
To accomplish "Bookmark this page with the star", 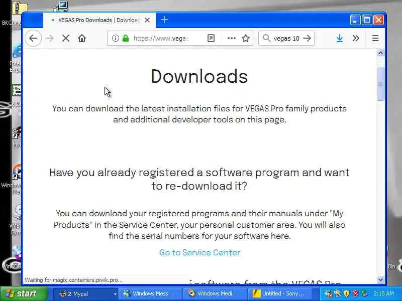I will [x=246, y=39].
